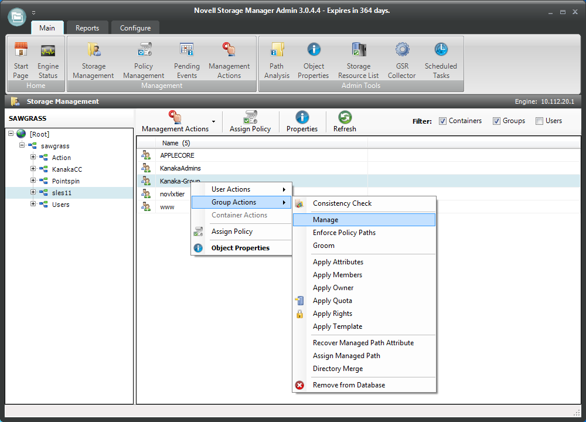Screen dimensions: 586x422
Task: Click the Properties toolbar button
Action: click(x=302, y=121)
